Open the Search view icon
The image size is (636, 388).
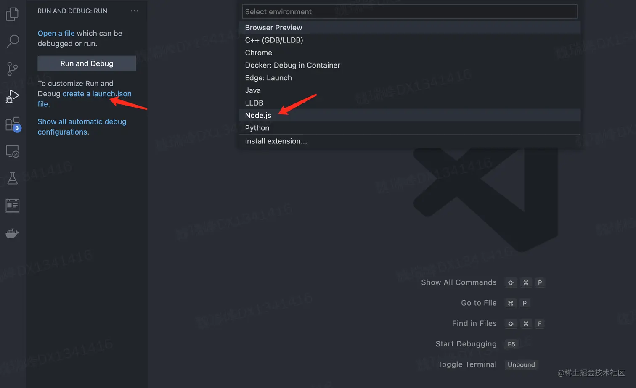pyautogui.click(x=13, y=41)
